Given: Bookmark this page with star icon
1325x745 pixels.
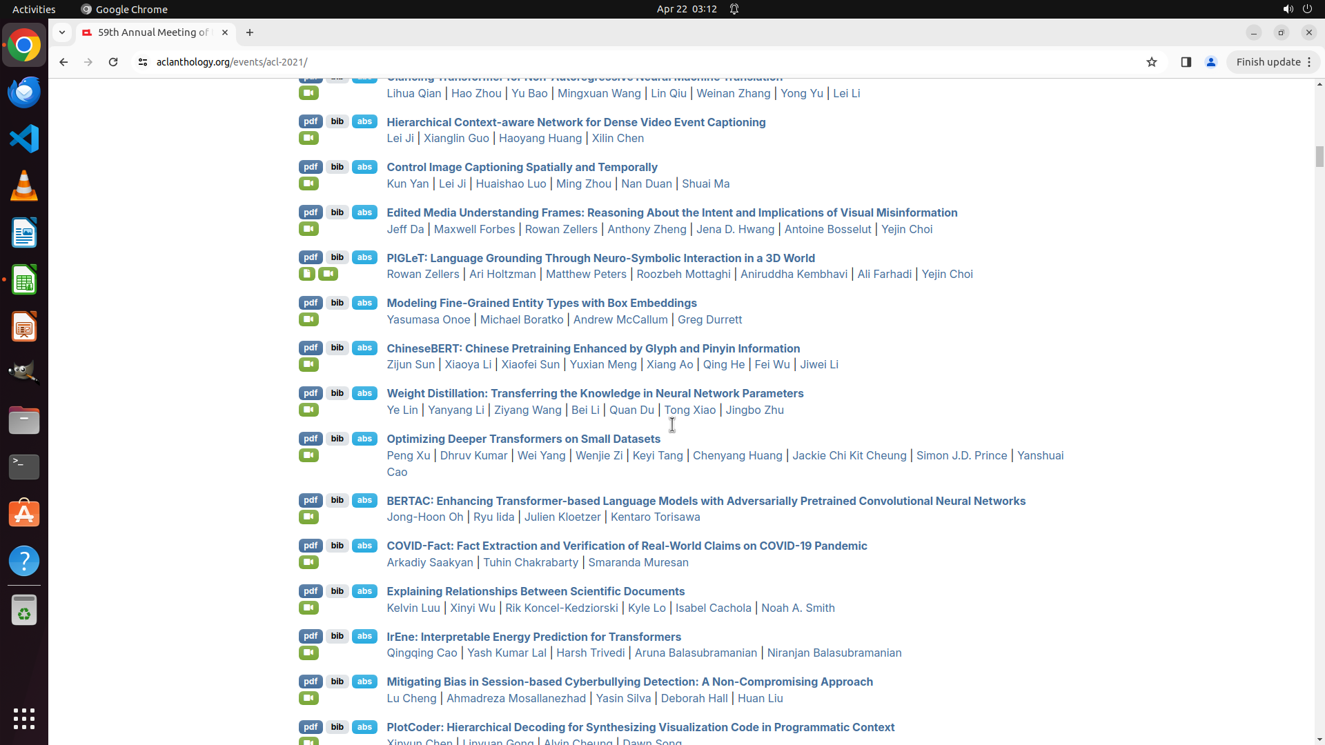Looking at the screenshot, I should [x=1152, y=62].
